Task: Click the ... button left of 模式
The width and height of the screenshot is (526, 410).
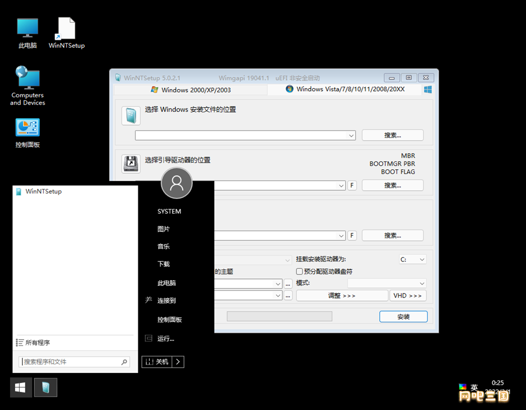Action: [x=288, y=283]
